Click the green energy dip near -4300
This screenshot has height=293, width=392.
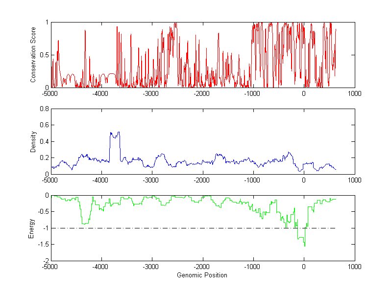85,223
